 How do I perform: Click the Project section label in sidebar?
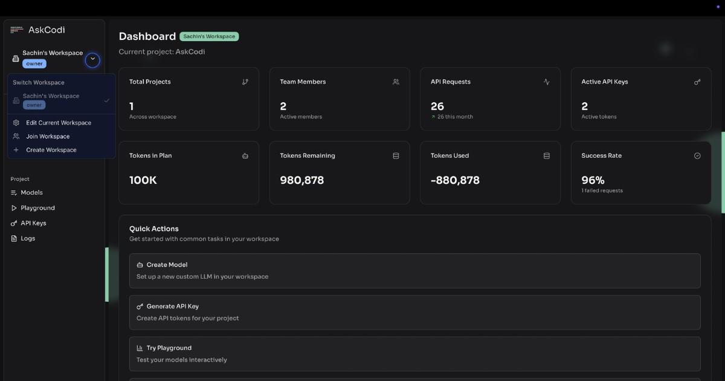[x=20, y=179]
